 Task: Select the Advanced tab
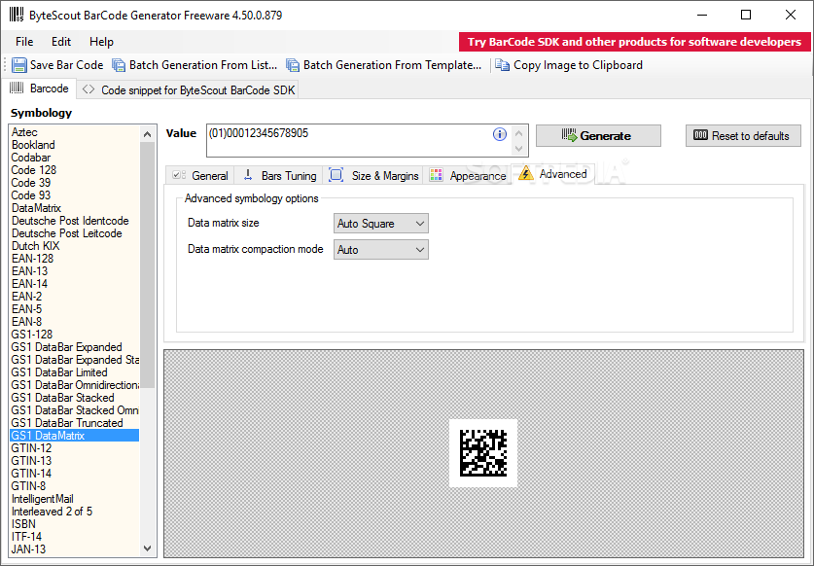553,174
